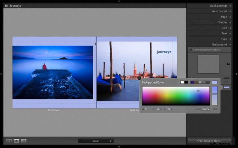
Task: Click the Journeys book name in header
Action: [x=15, y=6]
